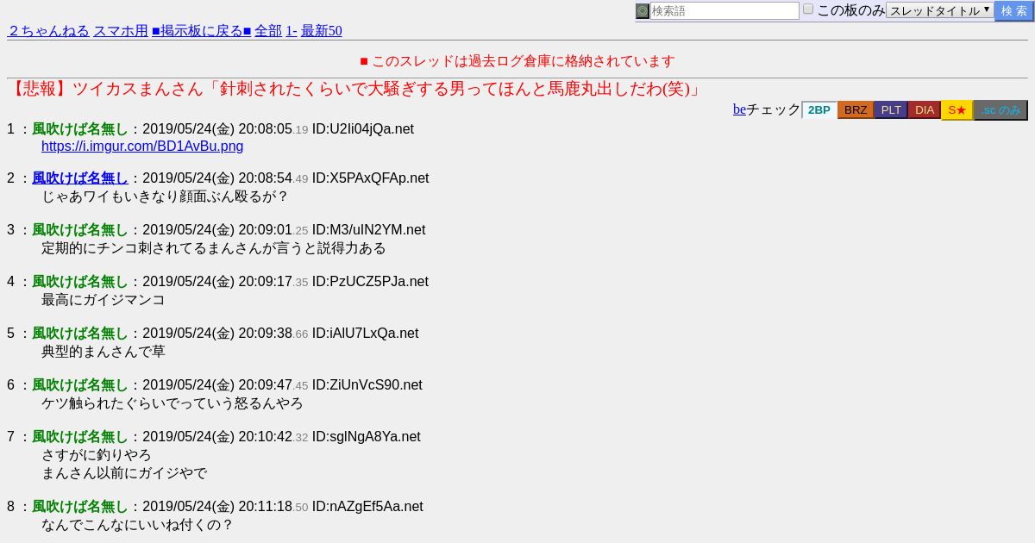This screenshot has height=543, width=1035.
Task: Click ID:X5PAxQFAp.net in post 2
Action: pyautogui.click(x=370, y=178)
